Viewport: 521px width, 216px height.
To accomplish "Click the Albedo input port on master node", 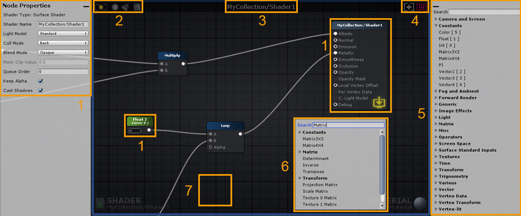I will pyautogui.click(x=335, y=33).
